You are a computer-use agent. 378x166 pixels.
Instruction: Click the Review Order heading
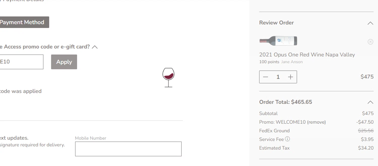point(276,23)
